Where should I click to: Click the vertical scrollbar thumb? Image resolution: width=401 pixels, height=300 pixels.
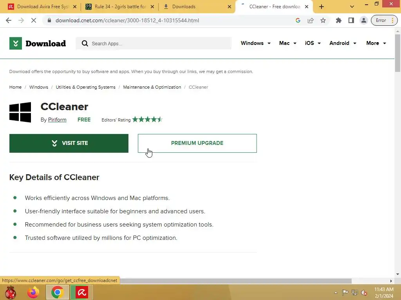[x=397, y=53]
